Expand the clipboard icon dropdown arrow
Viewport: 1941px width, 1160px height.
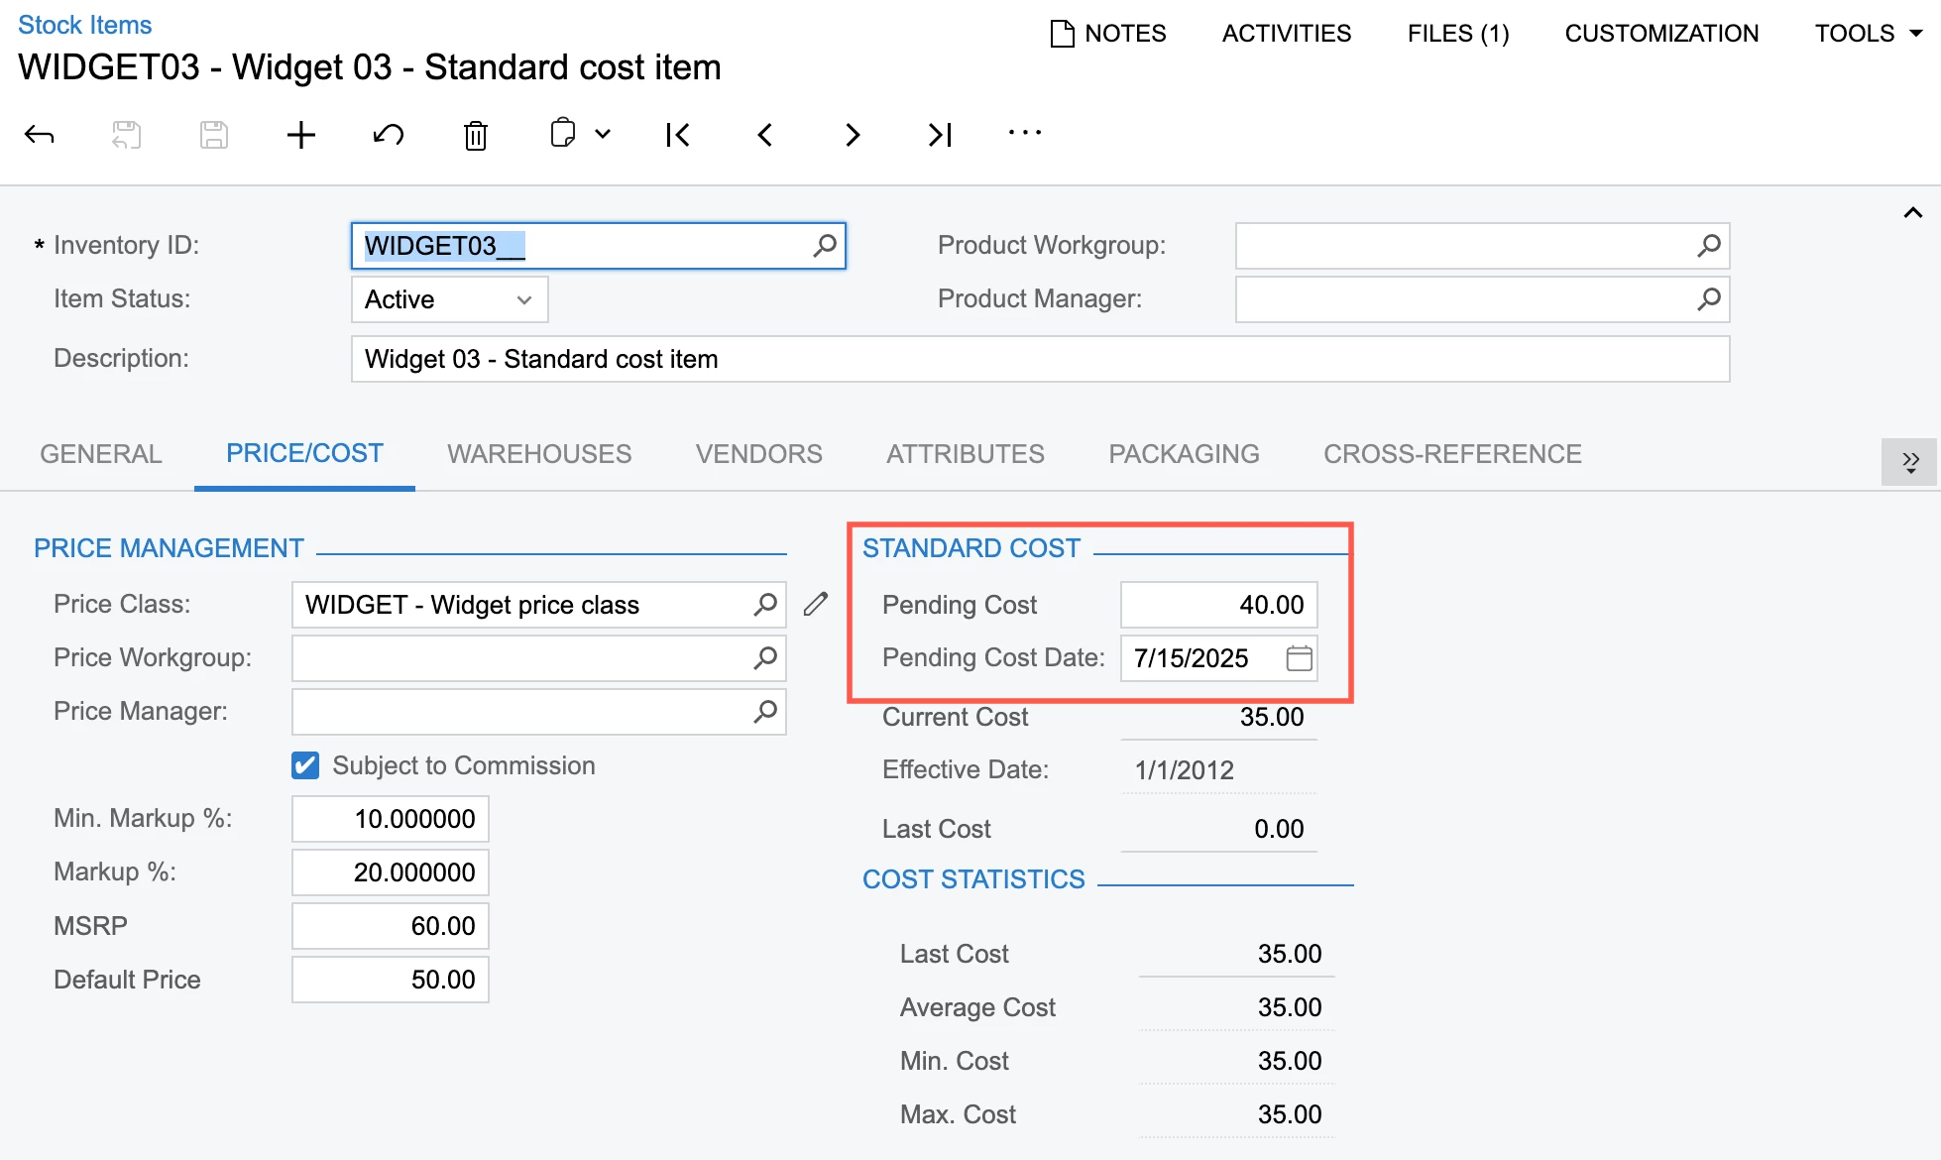(x=603, y=135)
